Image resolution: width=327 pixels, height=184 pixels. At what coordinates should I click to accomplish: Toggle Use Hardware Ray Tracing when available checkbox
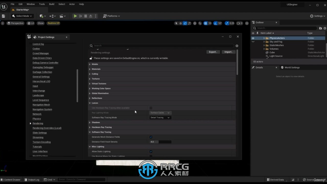[x=151, y=108]
